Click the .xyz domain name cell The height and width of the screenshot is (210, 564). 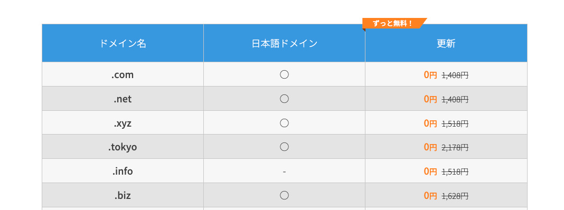pos(123,122)
